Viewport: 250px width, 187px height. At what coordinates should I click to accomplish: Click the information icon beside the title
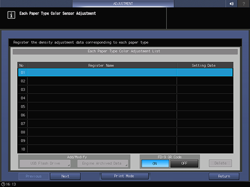pyautogui.click(x=11, y=15)
